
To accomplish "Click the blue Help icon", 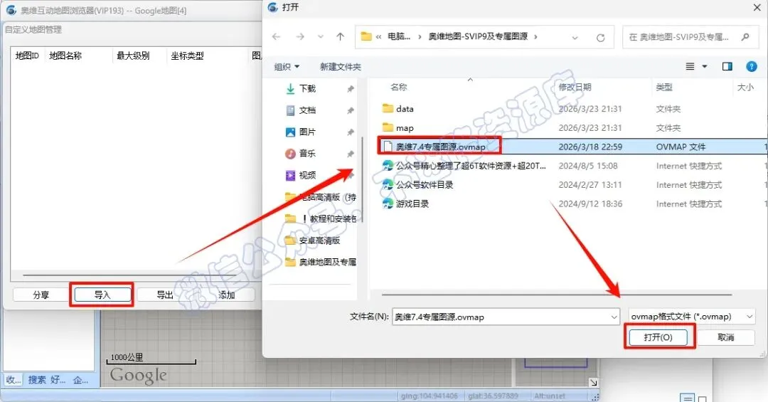I will [x=752, y=67].
